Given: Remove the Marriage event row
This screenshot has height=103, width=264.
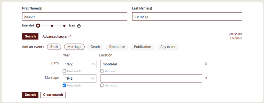Looking at the screenshot, I should coord(206,78).
